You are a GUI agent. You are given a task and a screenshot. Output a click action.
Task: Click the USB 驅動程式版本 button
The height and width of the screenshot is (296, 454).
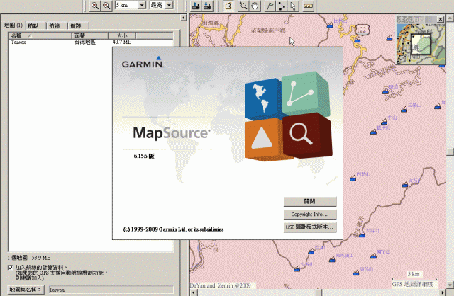pyautogui.click(x=310, y=227)
